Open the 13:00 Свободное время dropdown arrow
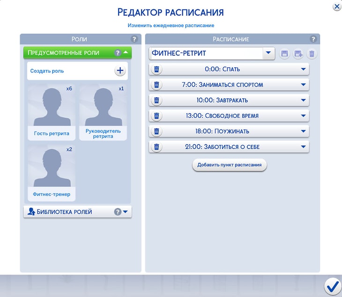 click(x=303, y=116)
